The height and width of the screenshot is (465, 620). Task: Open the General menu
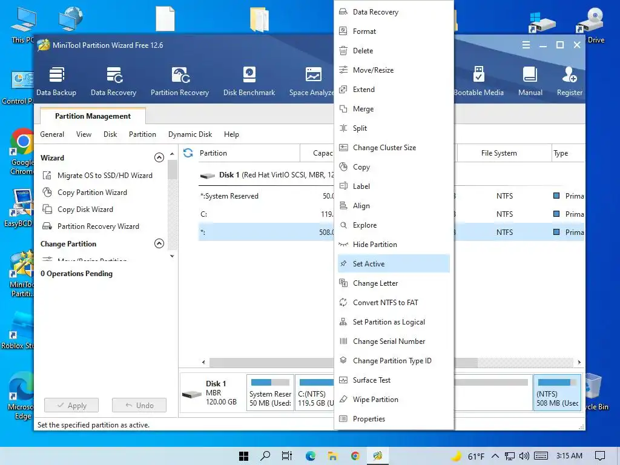(52, 134)
